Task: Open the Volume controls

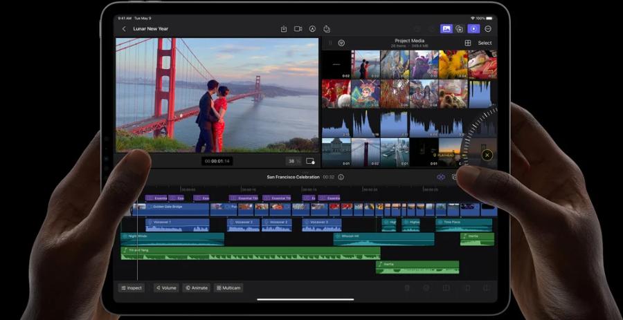Action: click(166, 288)
